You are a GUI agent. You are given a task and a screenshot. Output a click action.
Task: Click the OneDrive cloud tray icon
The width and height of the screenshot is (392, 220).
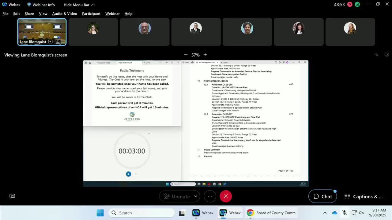click(335, 213)
